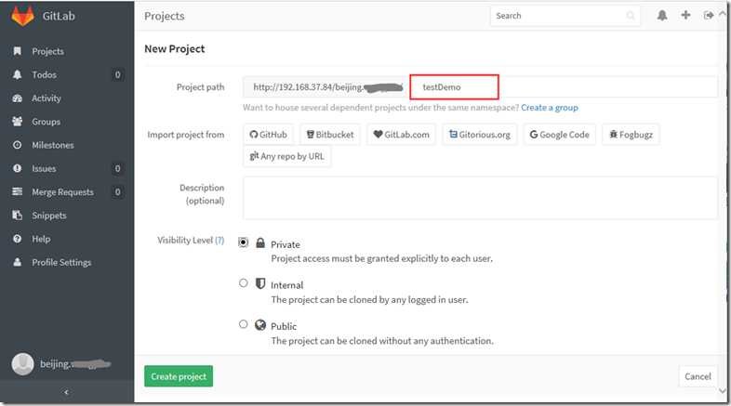
Task: Open notifications bell icon in header
Action: (662, 16)
